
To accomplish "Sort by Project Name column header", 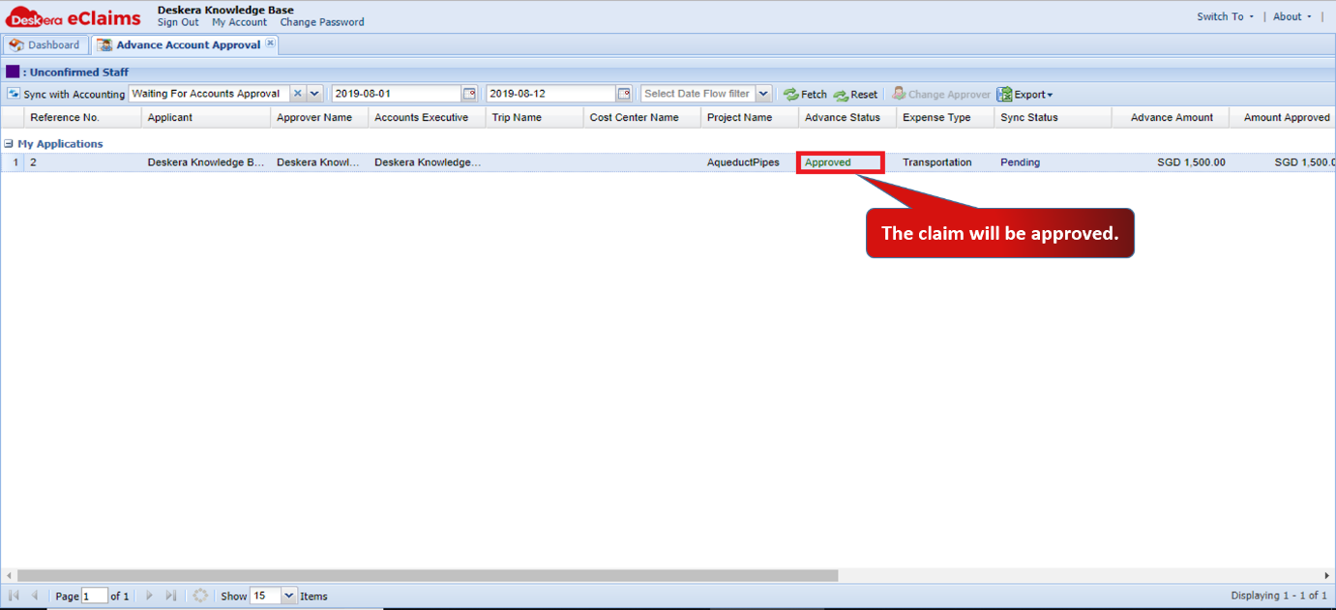I will (750, 117).
